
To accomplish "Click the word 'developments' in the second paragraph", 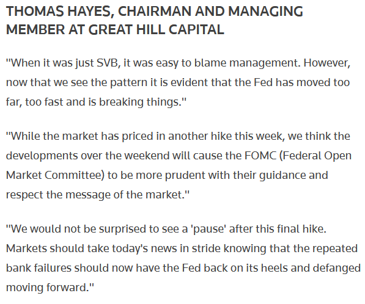I will 42,156.
